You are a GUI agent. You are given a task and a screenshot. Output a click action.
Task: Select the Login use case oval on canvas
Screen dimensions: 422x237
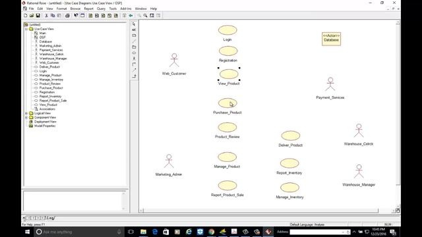point(227,30)
